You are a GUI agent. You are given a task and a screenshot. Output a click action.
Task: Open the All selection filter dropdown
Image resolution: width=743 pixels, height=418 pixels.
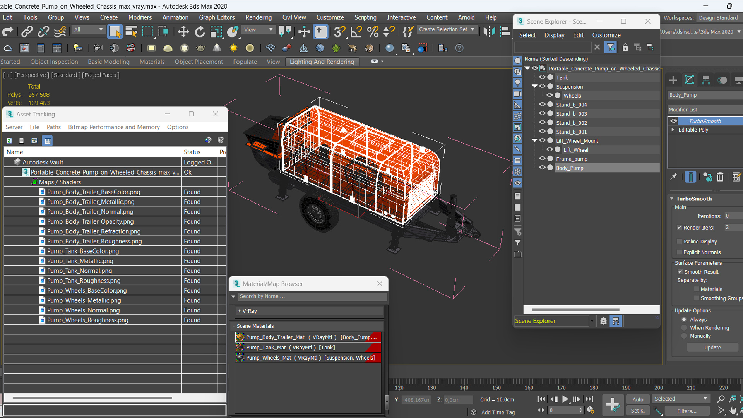click(x=88, y=30)
